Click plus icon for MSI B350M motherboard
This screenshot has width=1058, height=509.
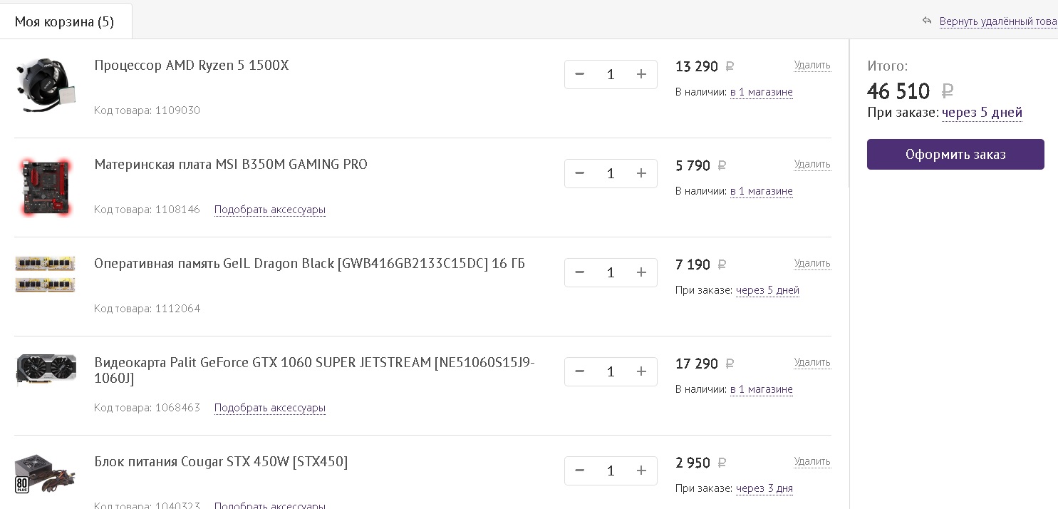(641, 173)
